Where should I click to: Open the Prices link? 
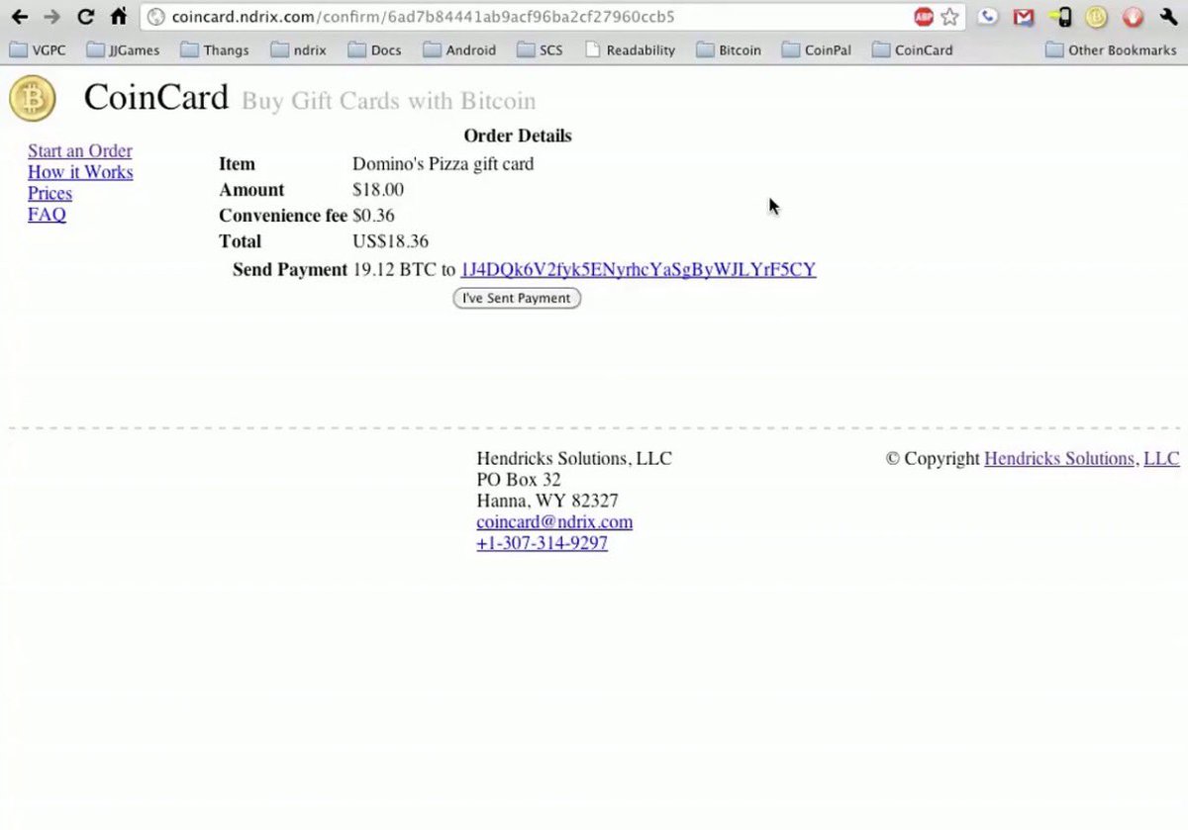pyautogui.click(x=49, y=194)
